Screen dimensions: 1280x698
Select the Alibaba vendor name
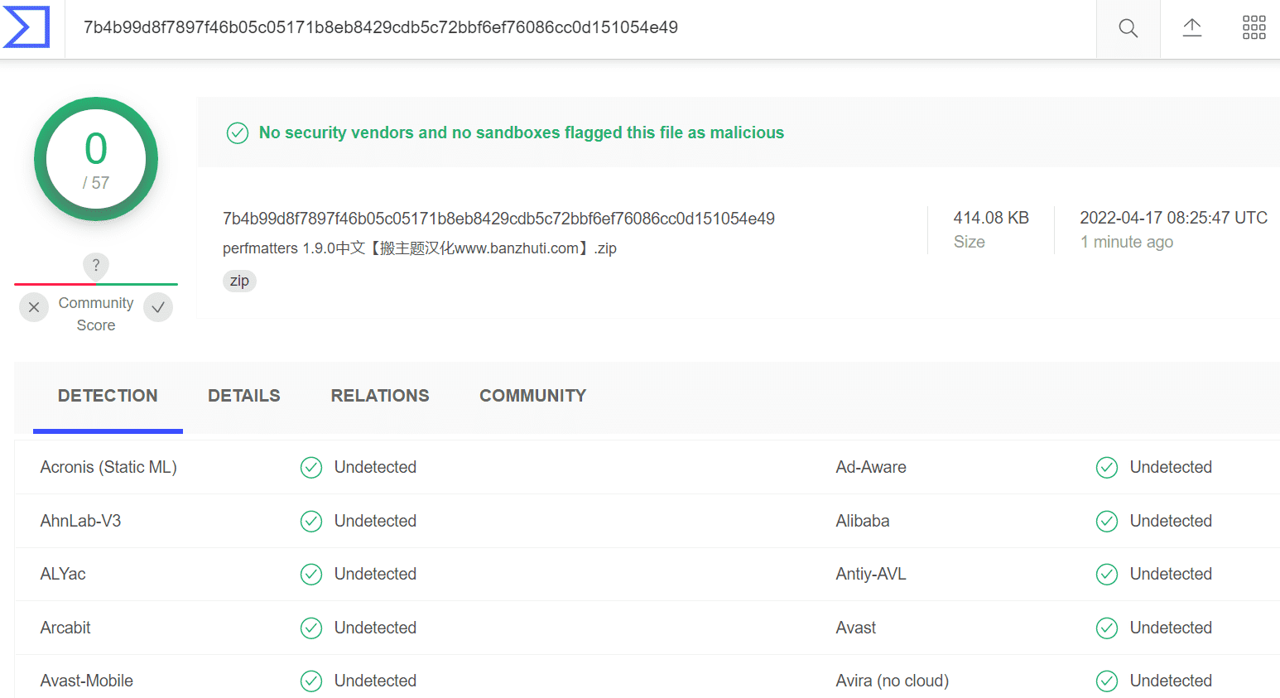point(863,521)
